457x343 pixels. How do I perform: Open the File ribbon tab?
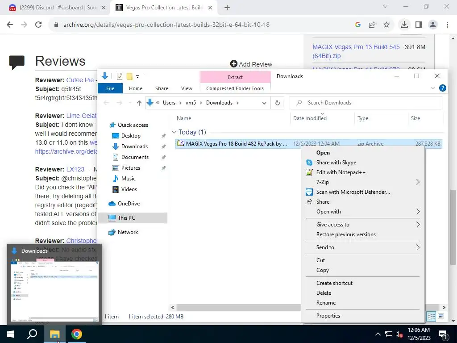click(110, 88)
